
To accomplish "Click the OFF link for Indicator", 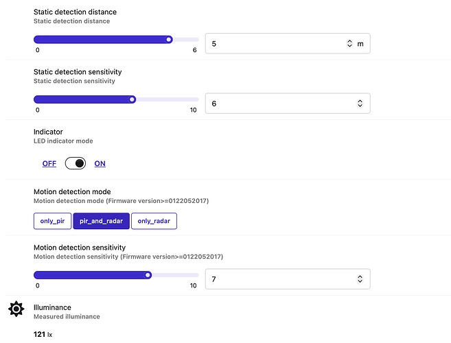I will click(x=49, y=164).
